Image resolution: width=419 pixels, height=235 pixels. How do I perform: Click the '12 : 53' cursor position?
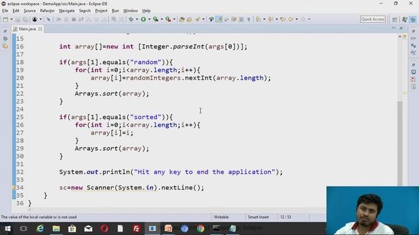point(285,217)
